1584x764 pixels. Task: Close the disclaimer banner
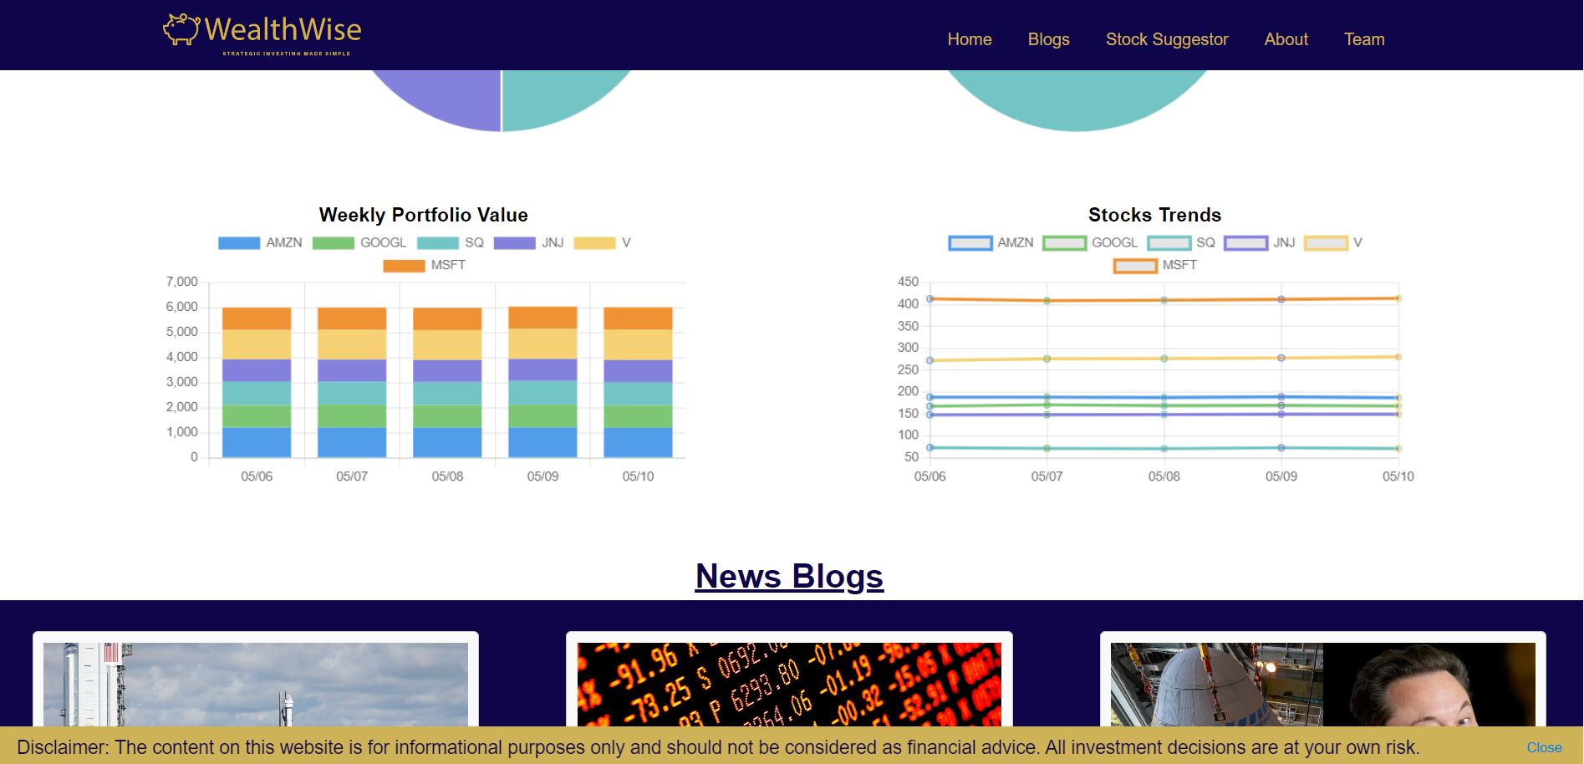(x=1544, y=747)
